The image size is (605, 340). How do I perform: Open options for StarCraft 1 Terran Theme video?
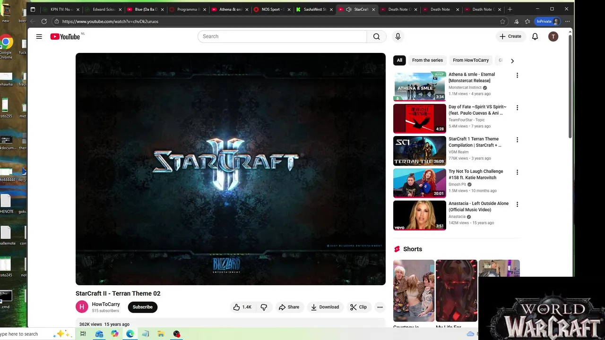coord(517,140)
